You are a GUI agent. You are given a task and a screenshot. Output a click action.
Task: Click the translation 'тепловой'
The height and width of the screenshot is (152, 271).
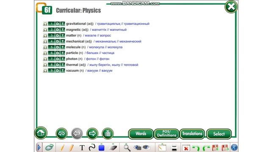(131, 65)
